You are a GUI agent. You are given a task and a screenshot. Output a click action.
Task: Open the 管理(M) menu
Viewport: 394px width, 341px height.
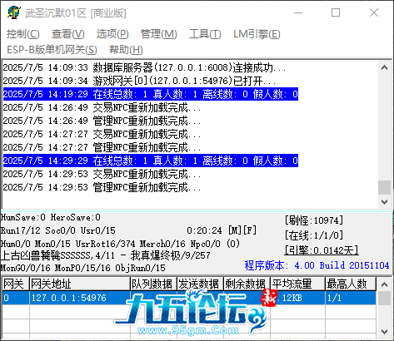(159, 34)
